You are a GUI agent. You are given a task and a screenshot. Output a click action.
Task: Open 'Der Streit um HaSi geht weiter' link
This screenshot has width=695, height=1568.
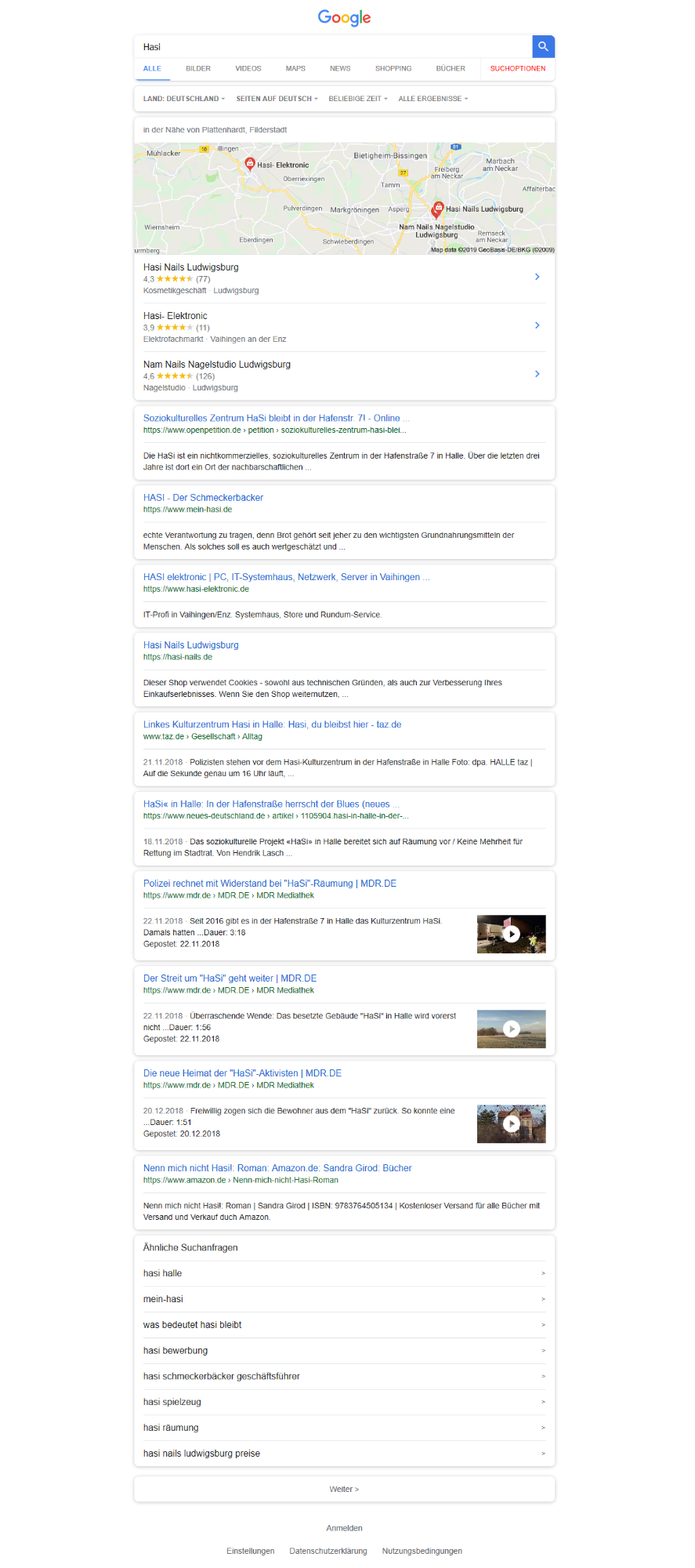(230, 978)
